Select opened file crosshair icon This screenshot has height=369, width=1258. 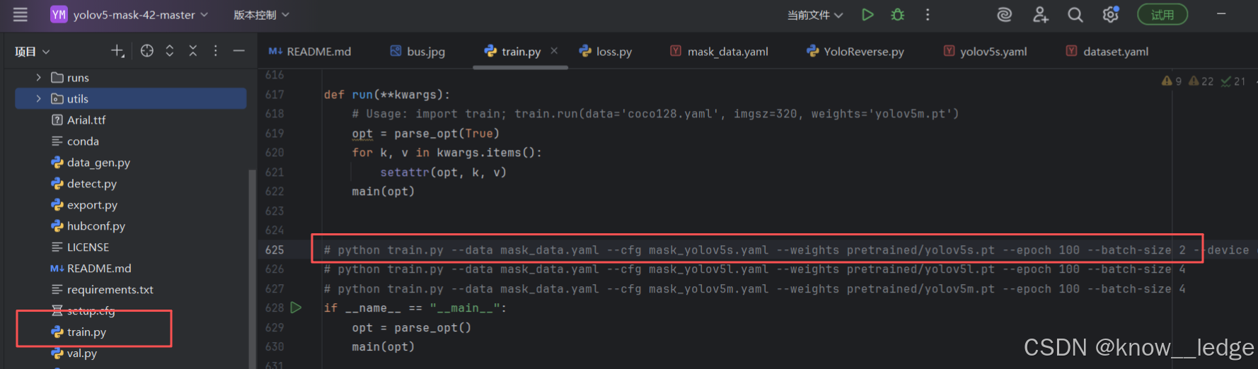[x=147, y=51]
